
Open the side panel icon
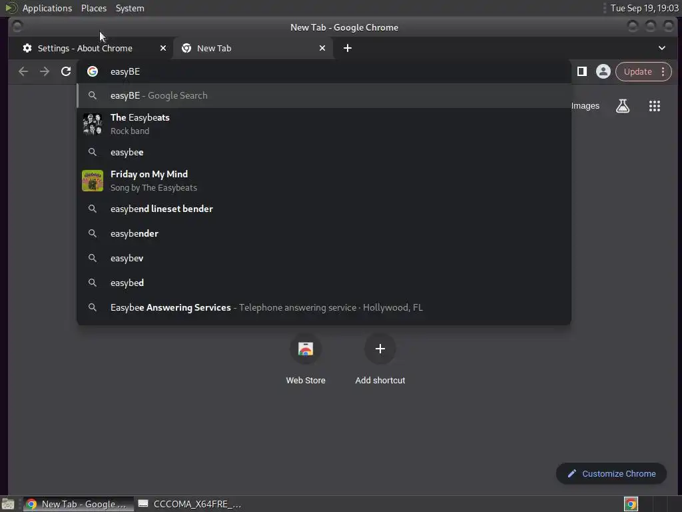click(x=582, y=71)
